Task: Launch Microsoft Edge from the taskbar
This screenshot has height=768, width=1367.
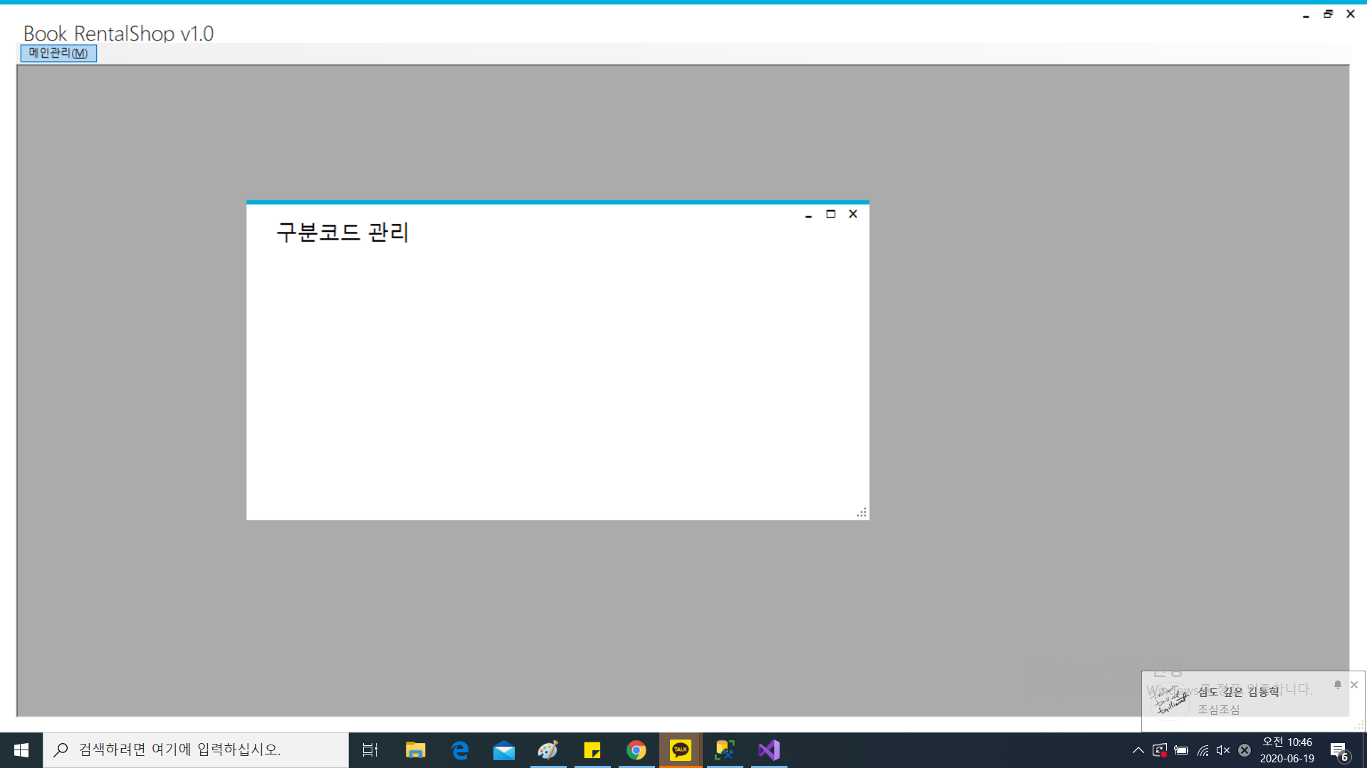Action: pyautogui.click(x=460, y=750)
